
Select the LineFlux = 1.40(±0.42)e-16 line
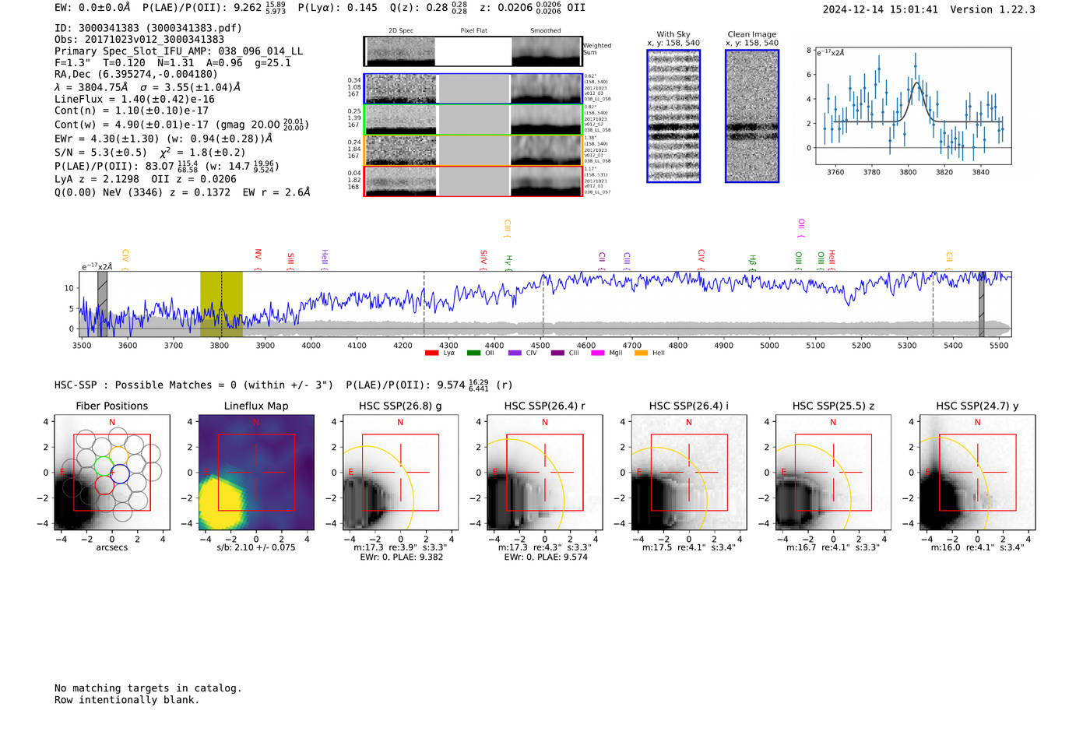click(x=135, y=100)
